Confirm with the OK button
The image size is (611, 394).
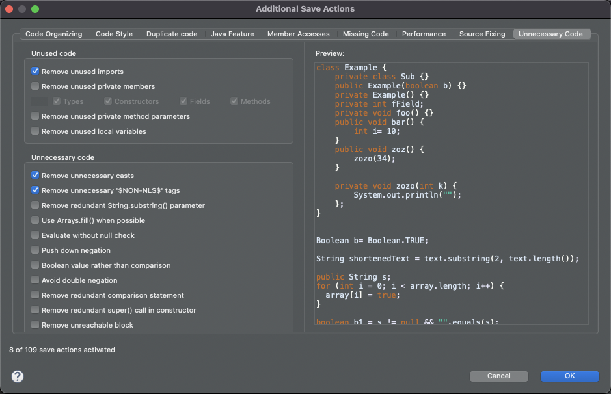click(x=570, y=376)
